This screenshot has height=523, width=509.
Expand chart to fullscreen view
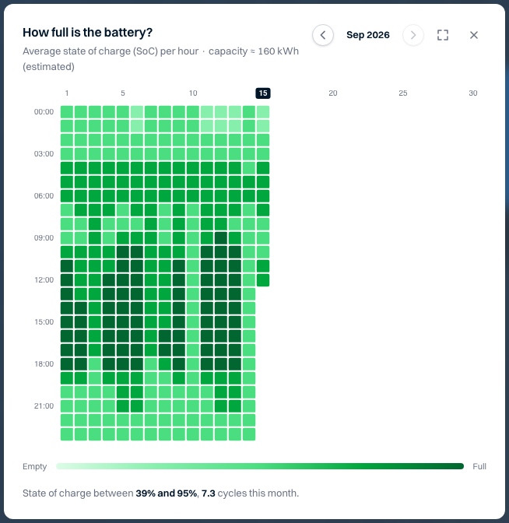(x=443, y=35)
